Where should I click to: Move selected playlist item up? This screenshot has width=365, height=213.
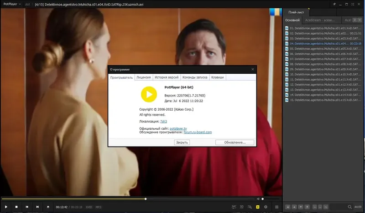point(294,207)
